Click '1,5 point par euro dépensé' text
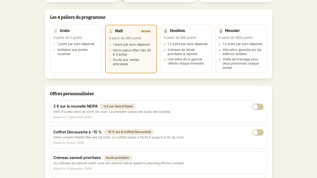This screenshot has width=317, height=178. (x=243, y=44)
